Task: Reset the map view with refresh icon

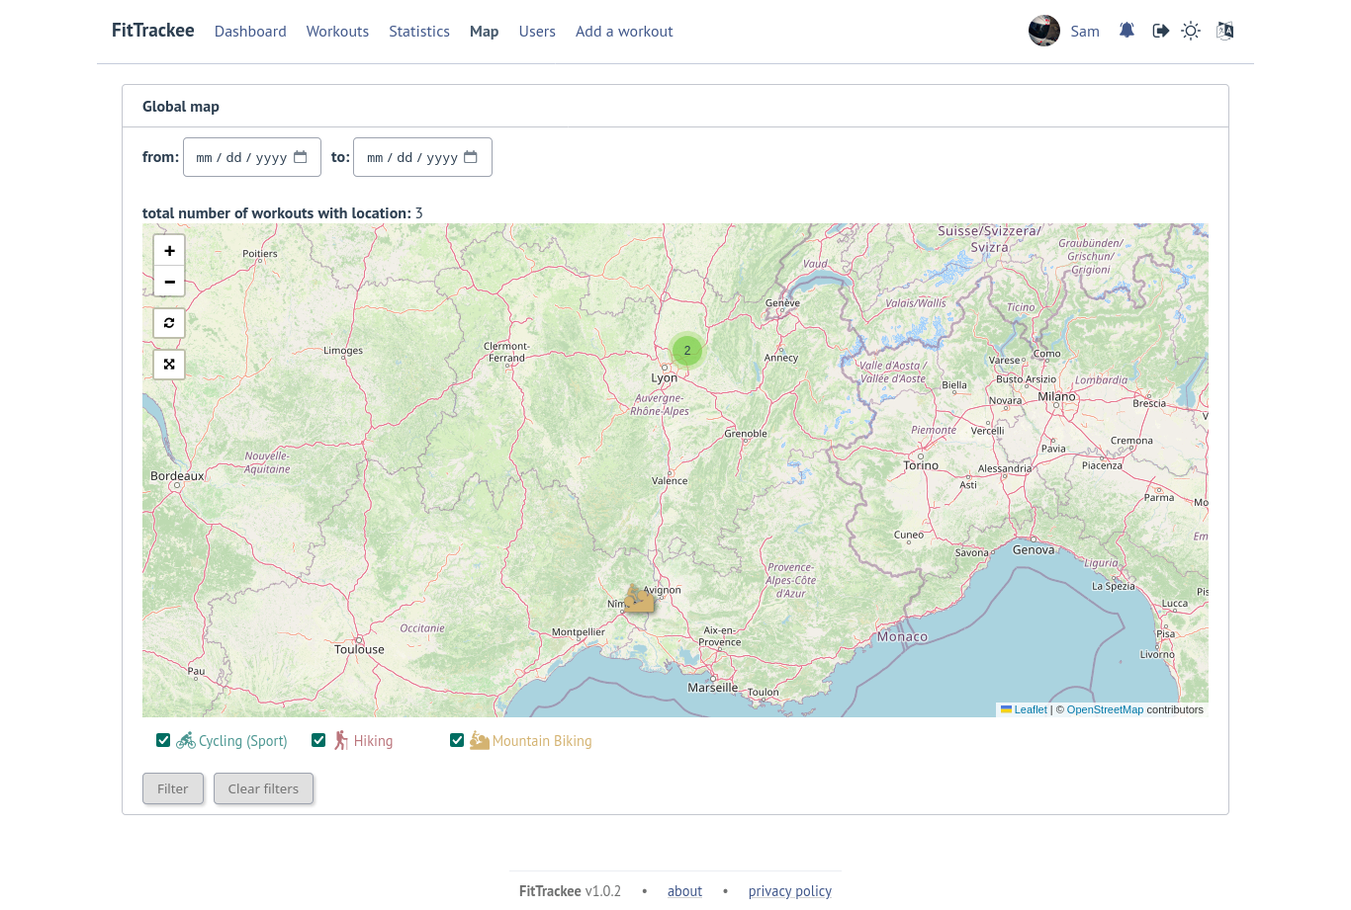Action: point(169,323)
